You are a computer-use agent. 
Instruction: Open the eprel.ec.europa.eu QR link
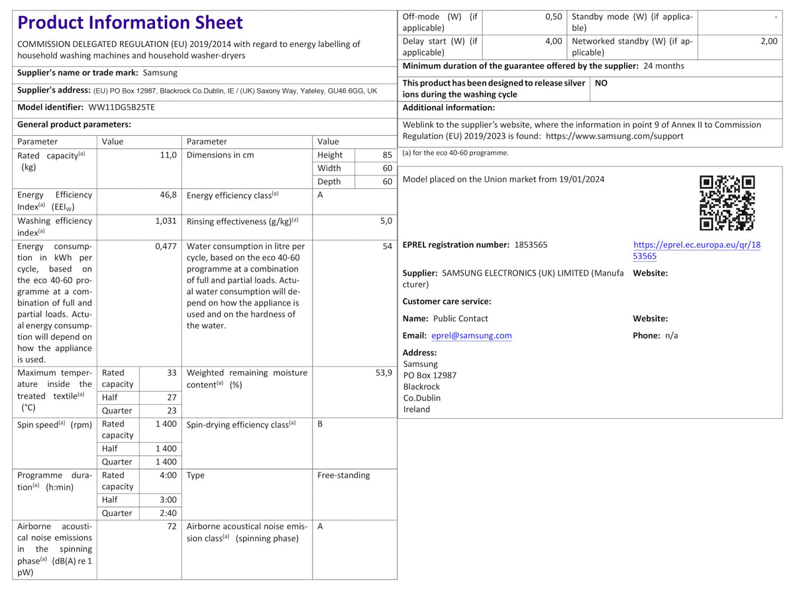point(696,250)
